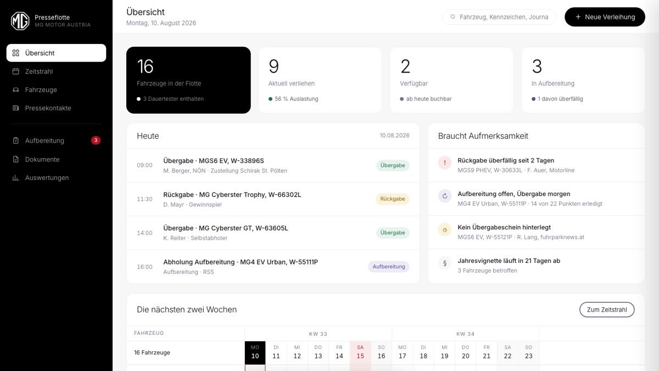Click the Aufbereitung tag on the 16:00 row
This screenshot has height=371, width=659.
point(389,267)
